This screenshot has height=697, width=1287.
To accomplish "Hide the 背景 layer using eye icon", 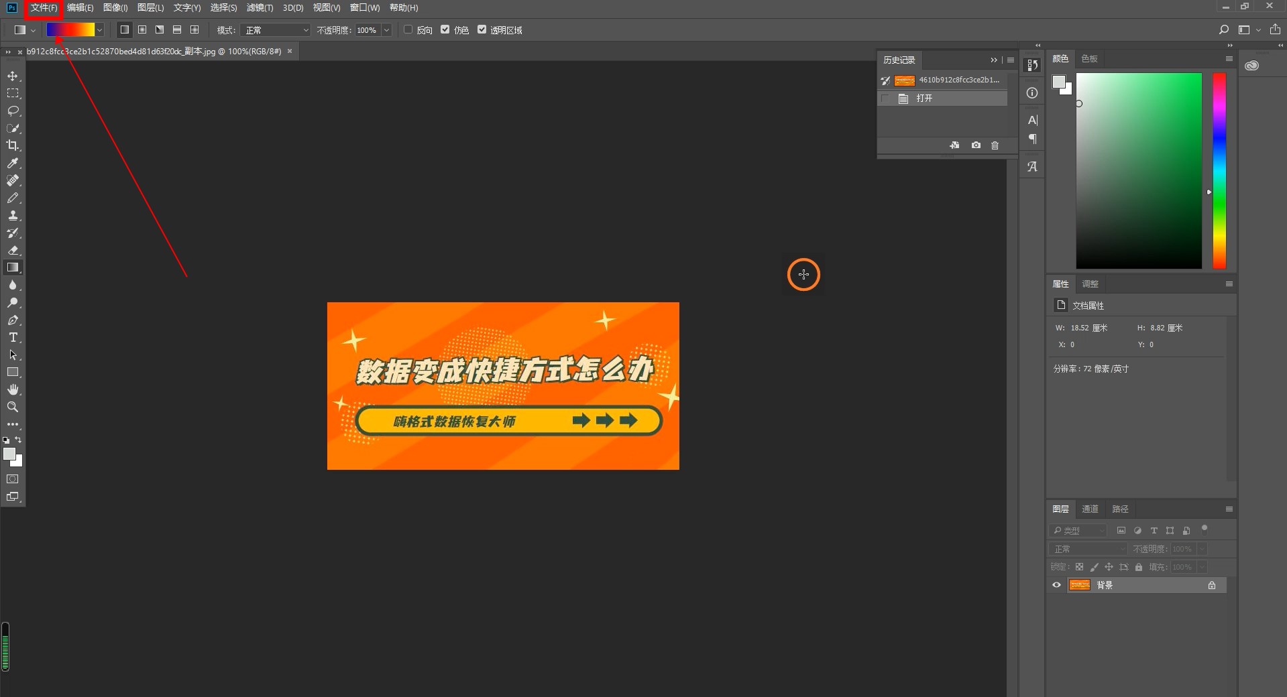I will click(x=1057, y=585).
